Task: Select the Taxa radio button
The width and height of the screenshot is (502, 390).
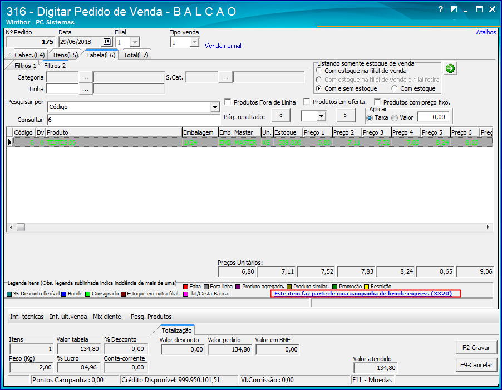Action: pyautogui.click(x=370, y=118)
